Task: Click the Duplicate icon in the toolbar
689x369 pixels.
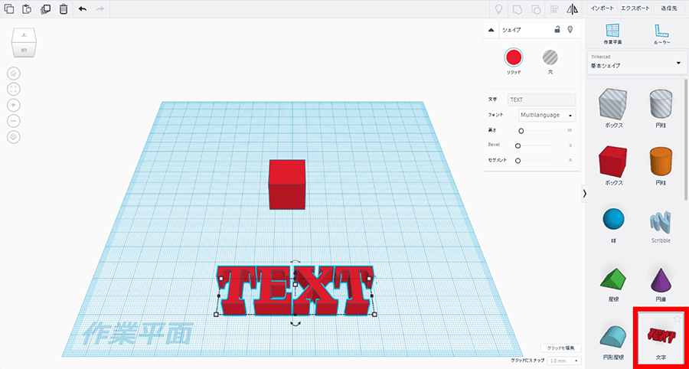Action: [x=45, y=9]
